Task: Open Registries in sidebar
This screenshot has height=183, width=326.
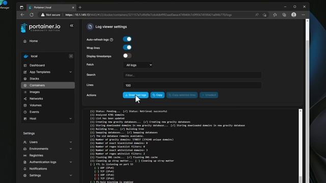Action: point(36,156)
